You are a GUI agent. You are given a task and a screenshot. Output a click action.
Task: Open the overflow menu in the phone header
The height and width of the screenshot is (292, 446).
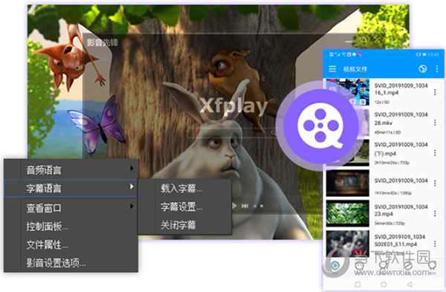coord(437,69)
